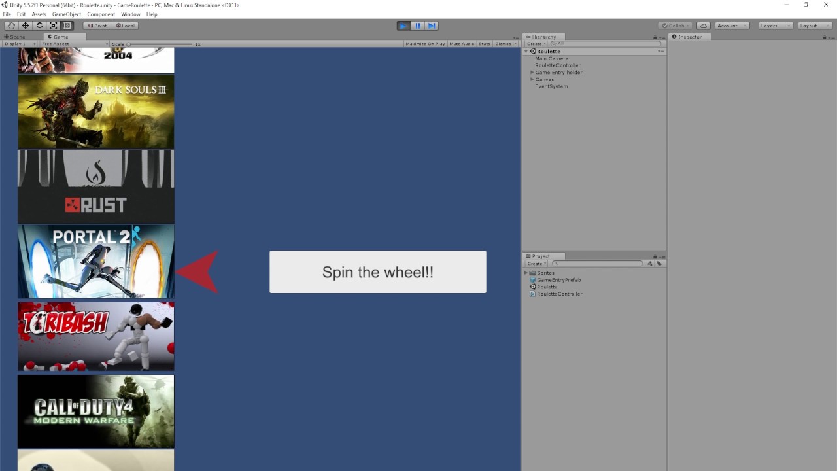Toggle Mute Audio in Game view
Image resolution: width=837 pixels, height=471 pixels.
[x=462, y=44]
